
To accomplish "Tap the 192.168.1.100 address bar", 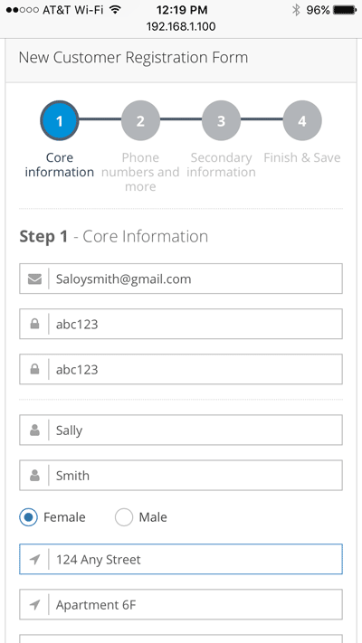I will 181,27.
